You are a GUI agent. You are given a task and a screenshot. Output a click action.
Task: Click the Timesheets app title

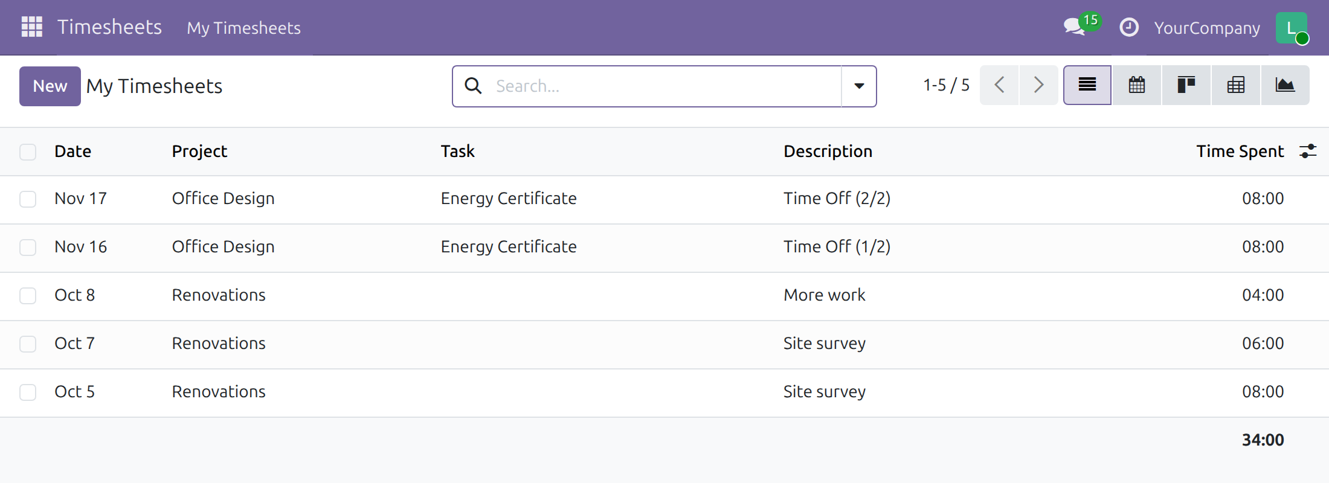(x=109, y=27)
